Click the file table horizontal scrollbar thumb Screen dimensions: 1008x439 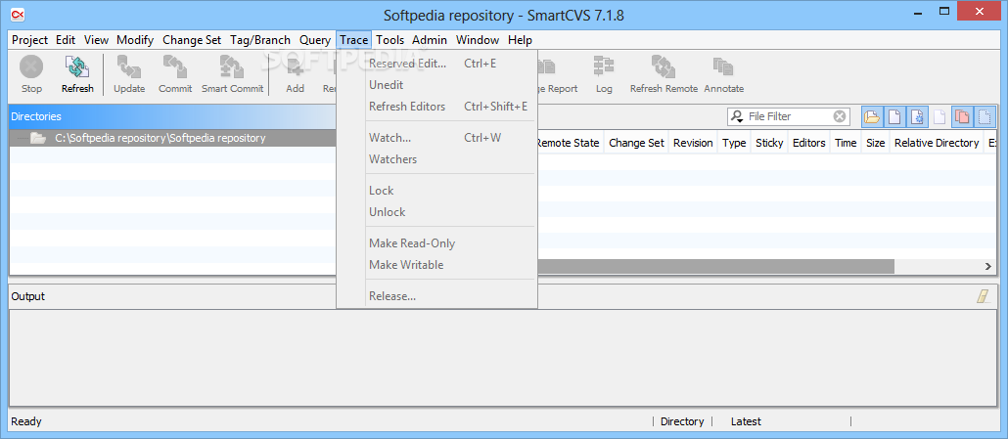(715, 266)
